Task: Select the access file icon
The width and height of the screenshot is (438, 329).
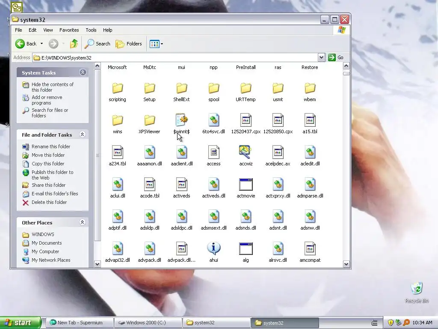Action: (x=214, y=152)
